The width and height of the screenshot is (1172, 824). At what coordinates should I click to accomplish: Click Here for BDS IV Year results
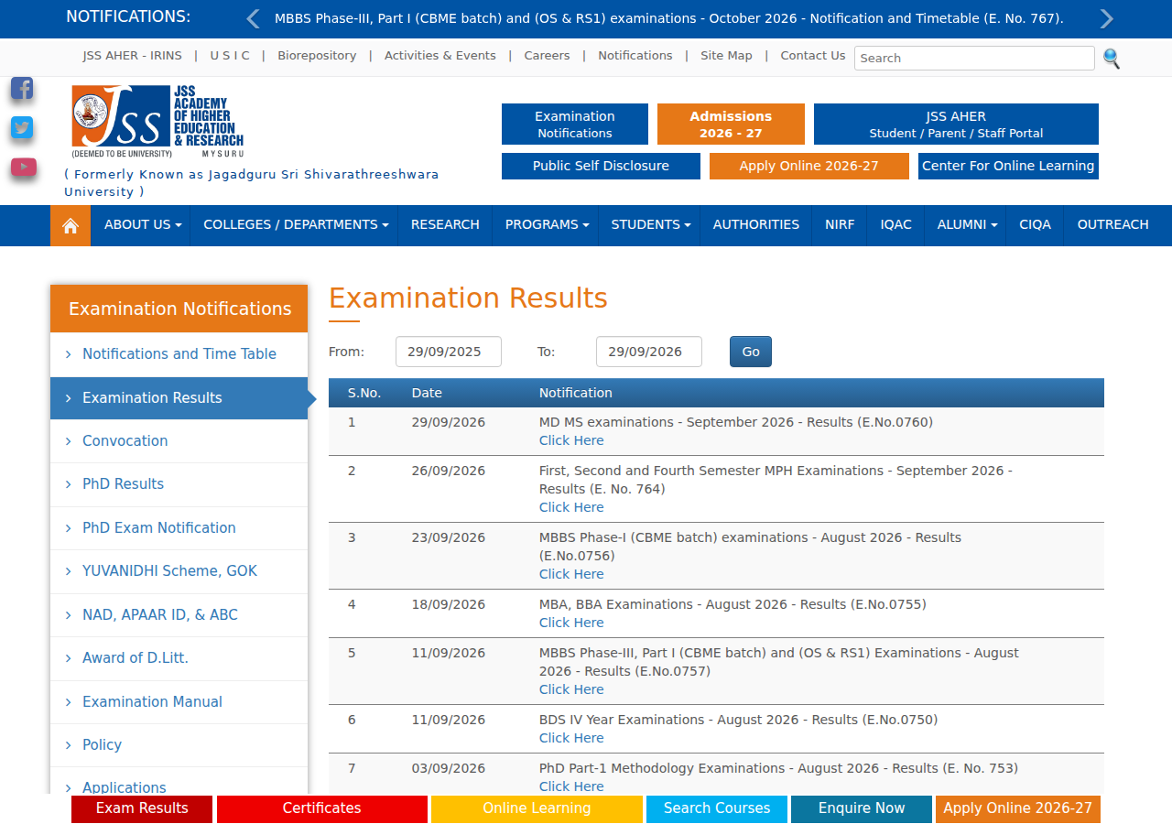pos(571,738)
